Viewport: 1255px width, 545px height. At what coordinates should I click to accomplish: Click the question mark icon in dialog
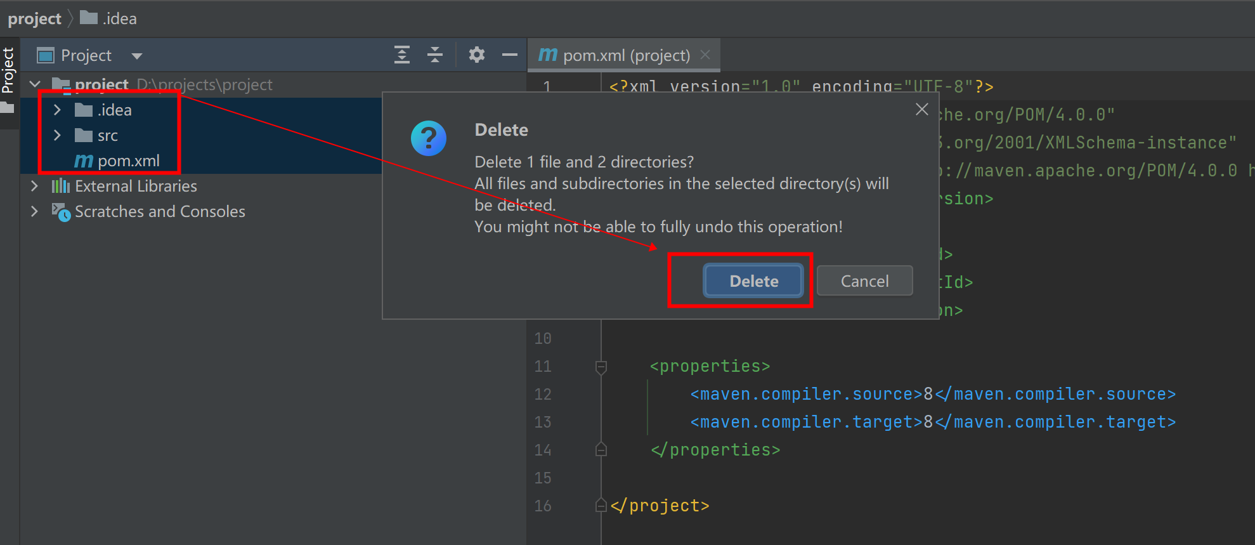point(429,138)
